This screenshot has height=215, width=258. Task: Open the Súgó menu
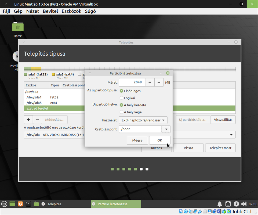click(x=90, y=11)
